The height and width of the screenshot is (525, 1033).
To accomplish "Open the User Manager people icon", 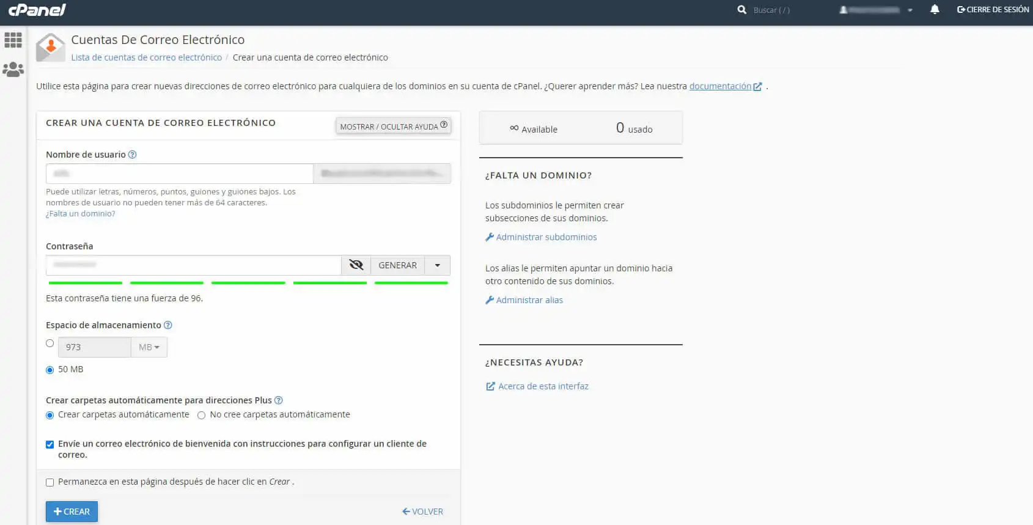I will (x=13, y=69).
